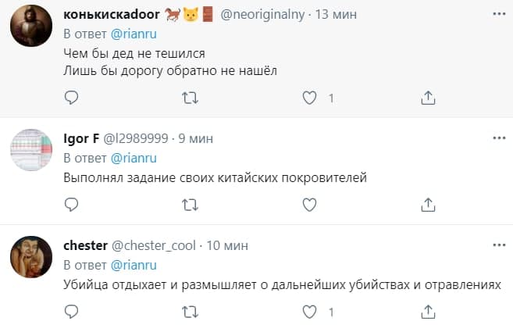Viewport: 513px width, 325px height.
Task: Retweet chester's tweet
Action: pos(190,312)
